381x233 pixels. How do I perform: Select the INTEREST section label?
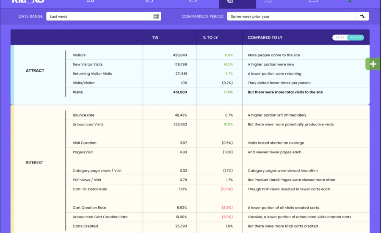pyautogui.click(x=34, y=163)
